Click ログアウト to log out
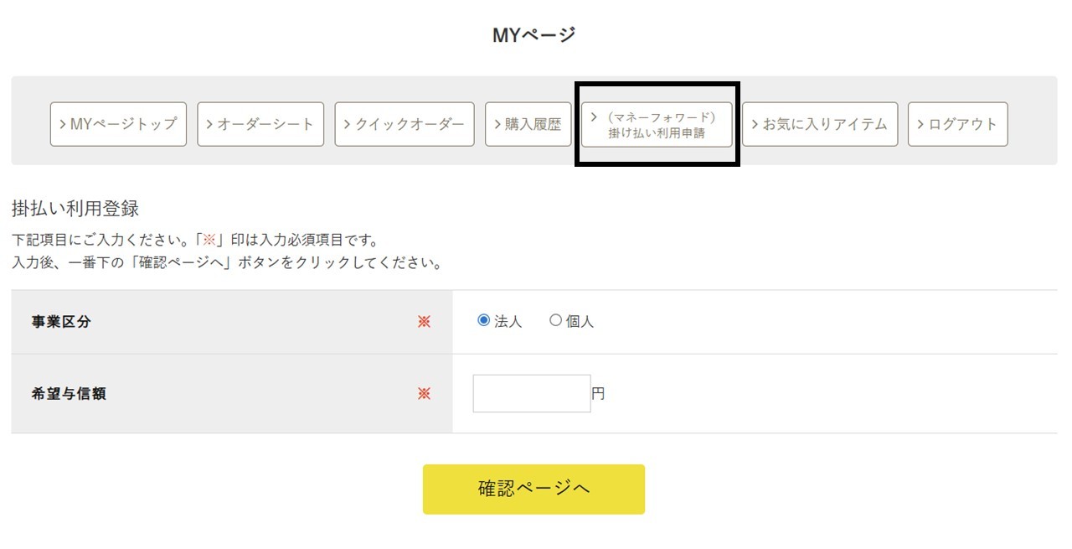The width and height of the screenshot is (1072, 549). 957,123
